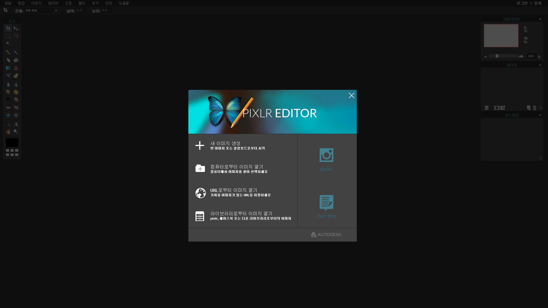Select the Red Eye Reduction tool
The height and width of the screenshot is (308, 548).
pos(8,108)
